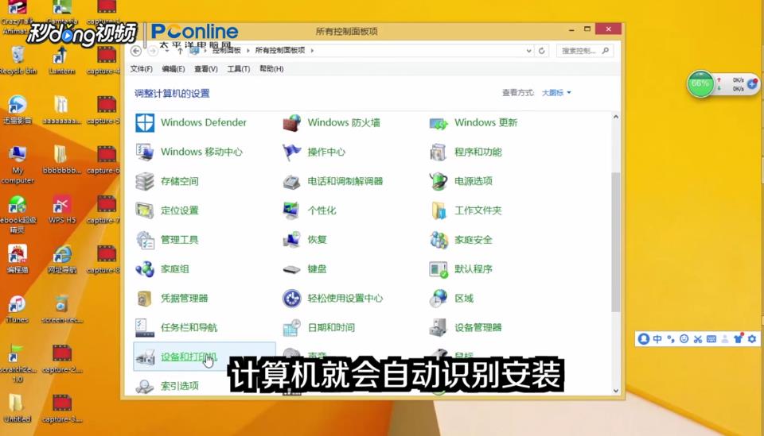Click 设备和打印机 link
Viewport: 764px width, 436px height.
coord(189,357)
